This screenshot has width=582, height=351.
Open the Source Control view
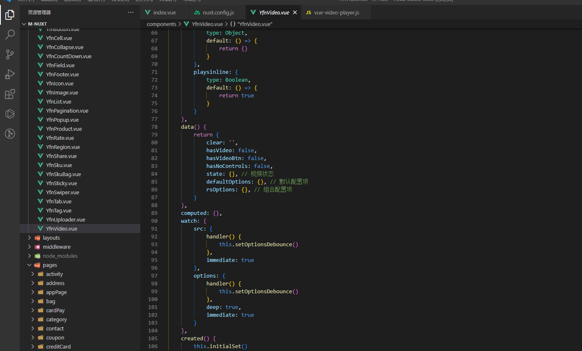coord(10,54)
